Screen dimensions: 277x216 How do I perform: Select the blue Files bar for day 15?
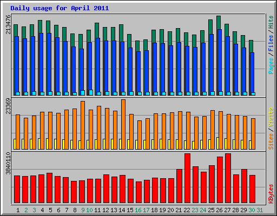(x=130, y=70)
